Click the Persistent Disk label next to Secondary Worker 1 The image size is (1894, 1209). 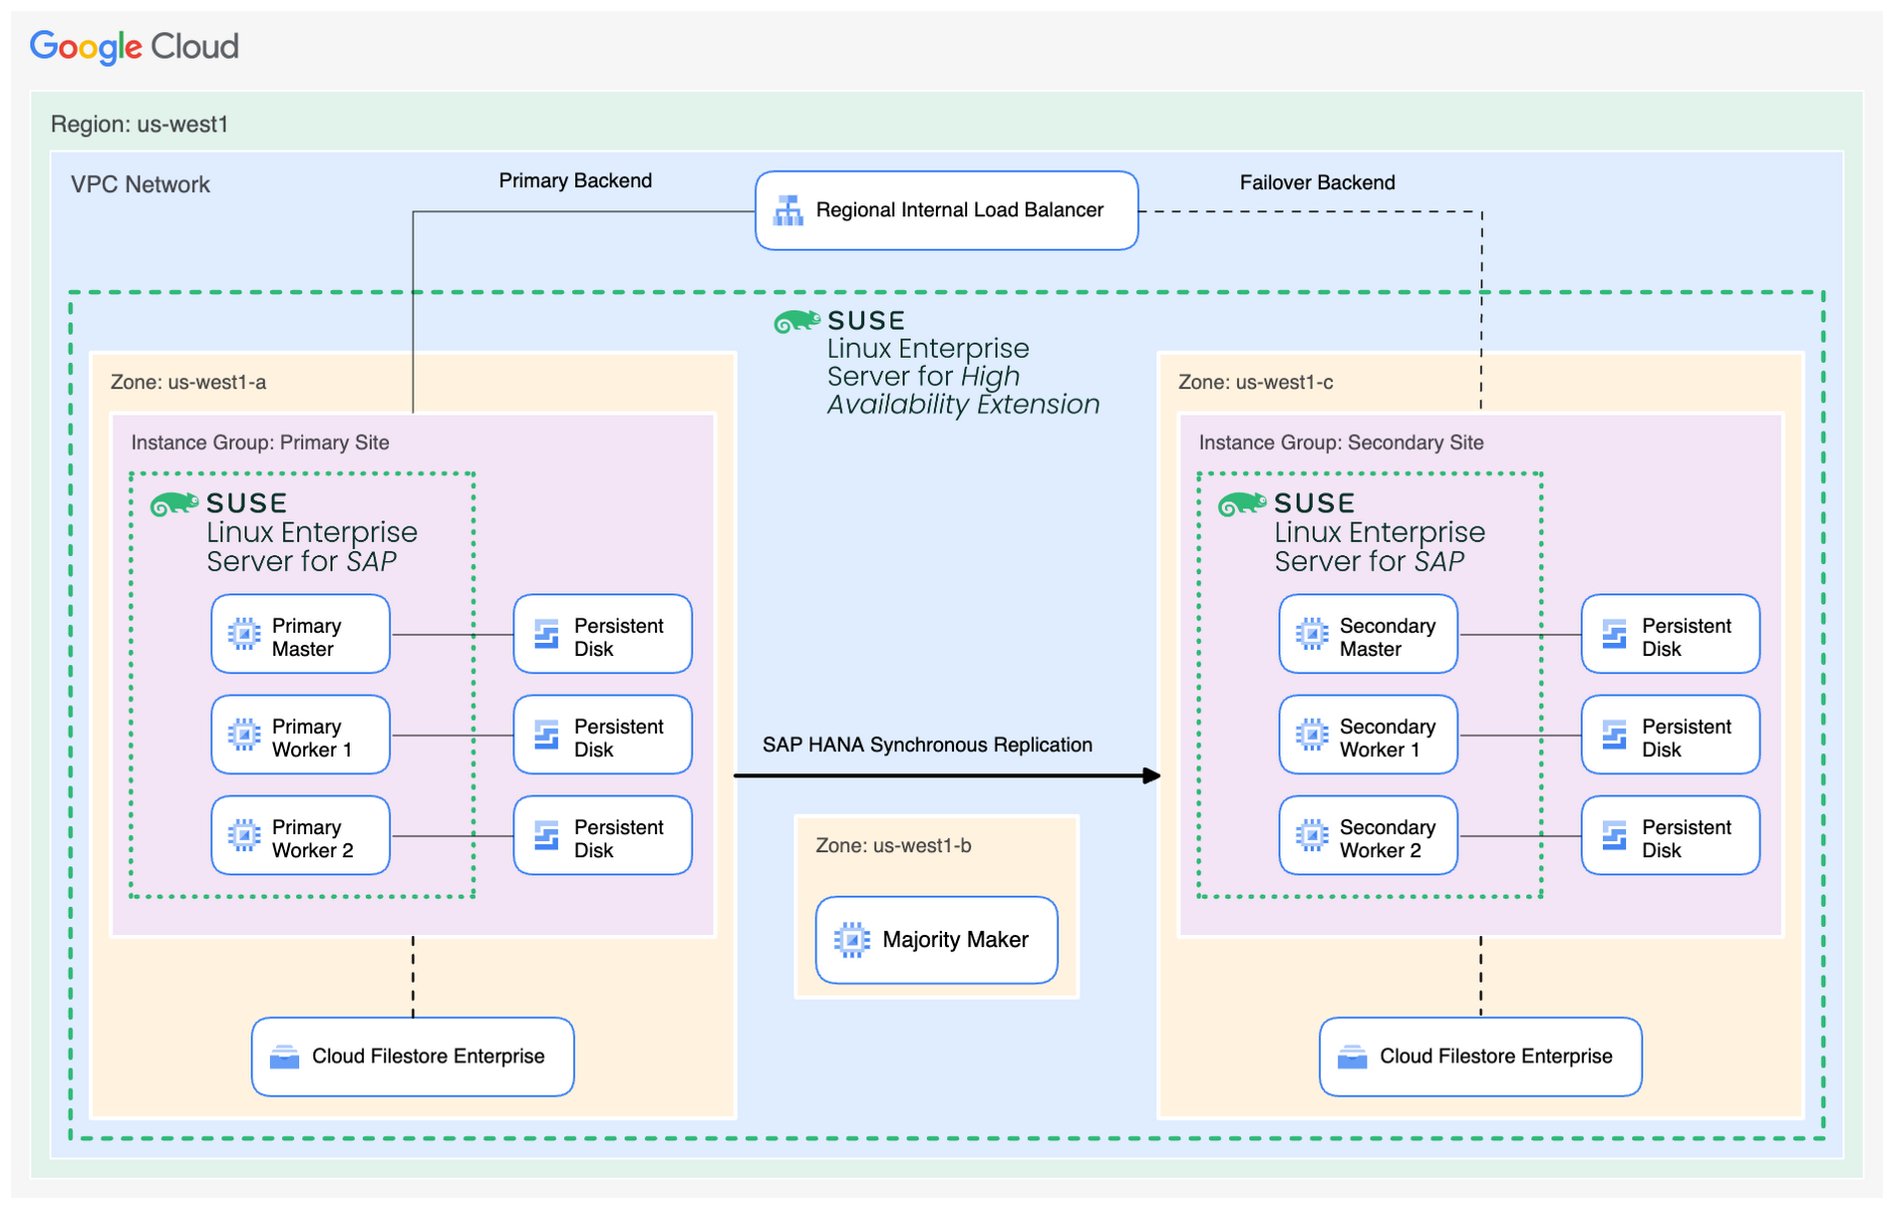1687,738
